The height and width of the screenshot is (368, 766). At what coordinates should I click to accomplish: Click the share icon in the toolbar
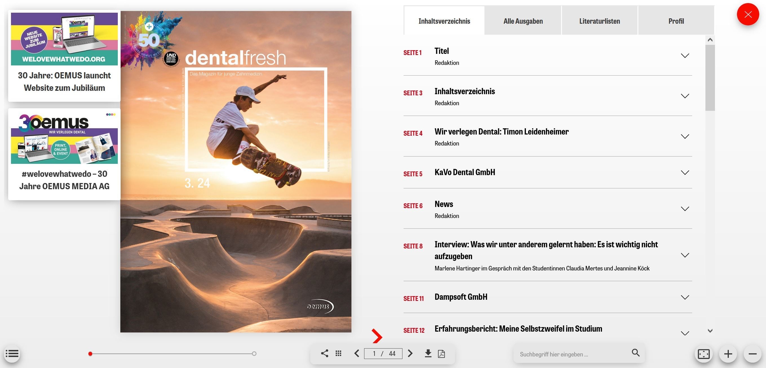[324, 353]
